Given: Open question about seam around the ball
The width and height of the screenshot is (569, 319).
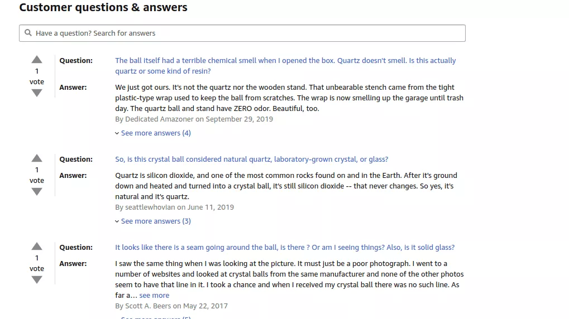Looking at the screenshot, I should point(285,248).
